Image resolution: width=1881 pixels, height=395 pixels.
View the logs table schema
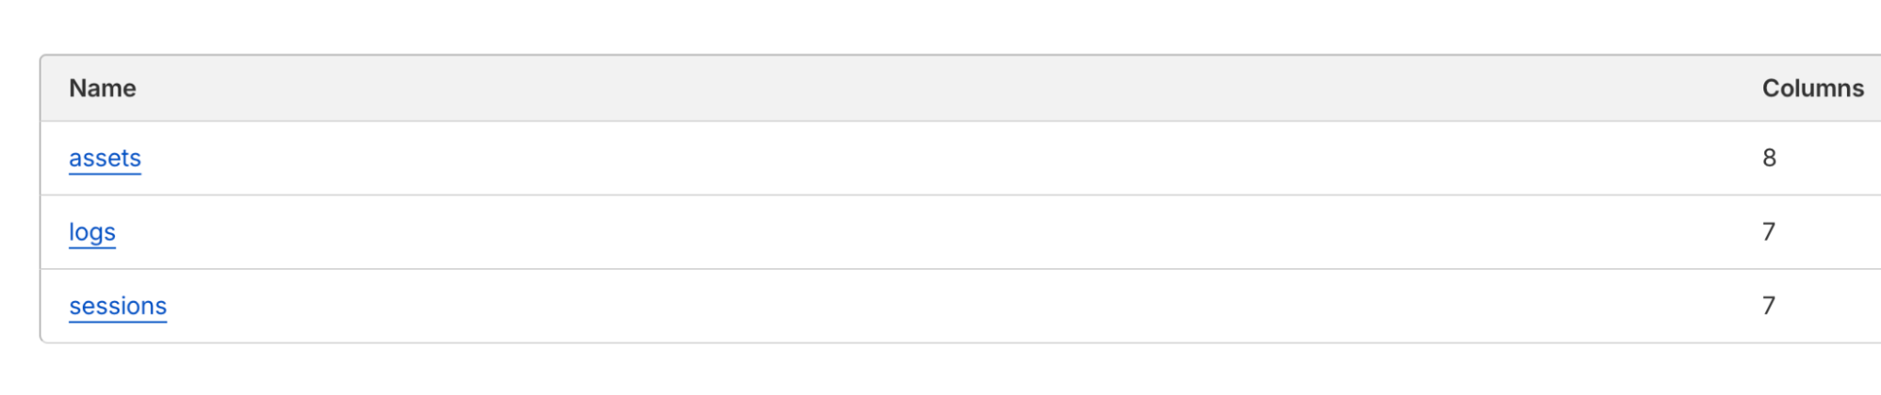click(92, 232)
